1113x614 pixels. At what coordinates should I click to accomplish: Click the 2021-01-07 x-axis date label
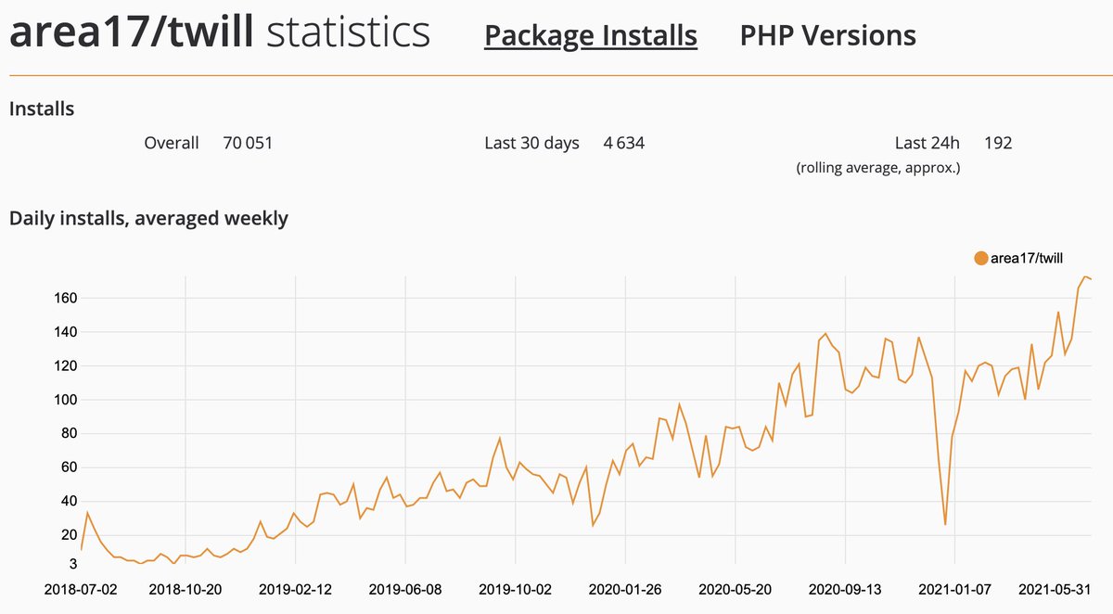click(x=955, y=589)
